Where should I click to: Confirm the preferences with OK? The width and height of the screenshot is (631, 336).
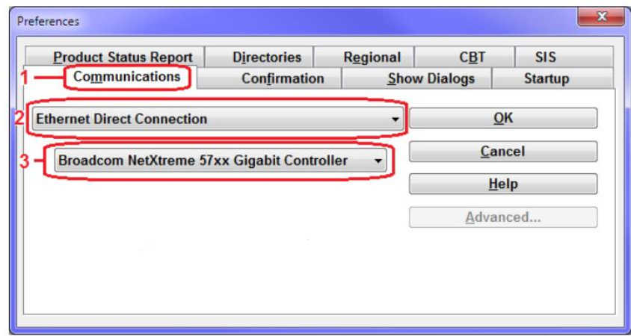503,118
